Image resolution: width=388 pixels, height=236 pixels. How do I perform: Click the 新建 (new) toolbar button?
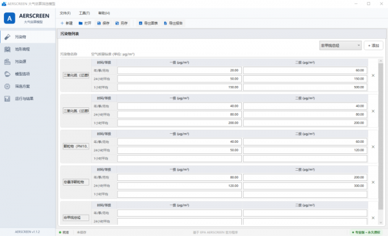(67, 23)
